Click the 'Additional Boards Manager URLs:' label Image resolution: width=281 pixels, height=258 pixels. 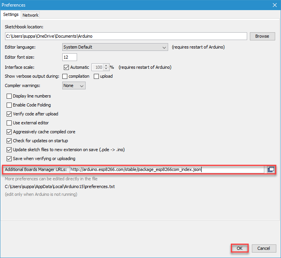tap(36, 169)
